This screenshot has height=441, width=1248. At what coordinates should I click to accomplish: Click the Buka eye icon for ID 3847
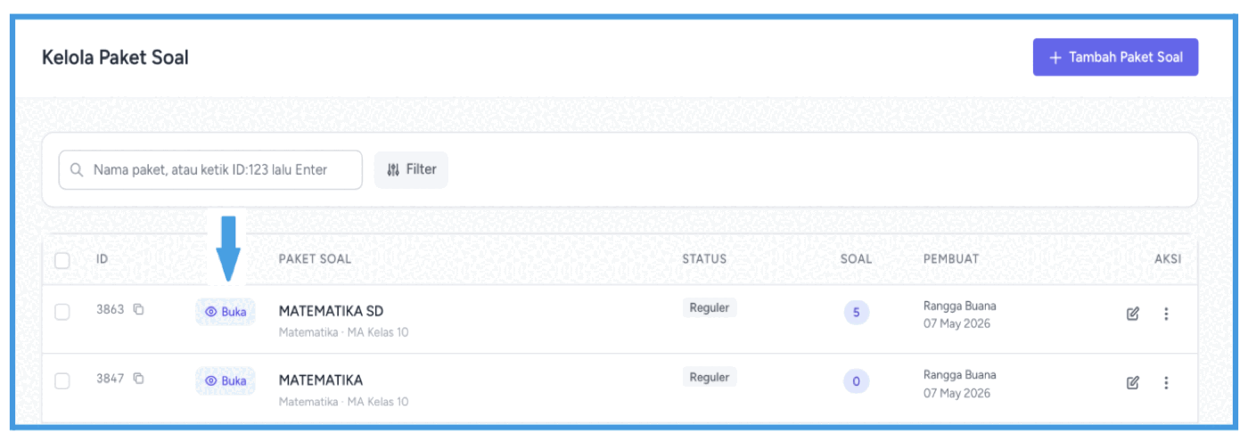211,380
